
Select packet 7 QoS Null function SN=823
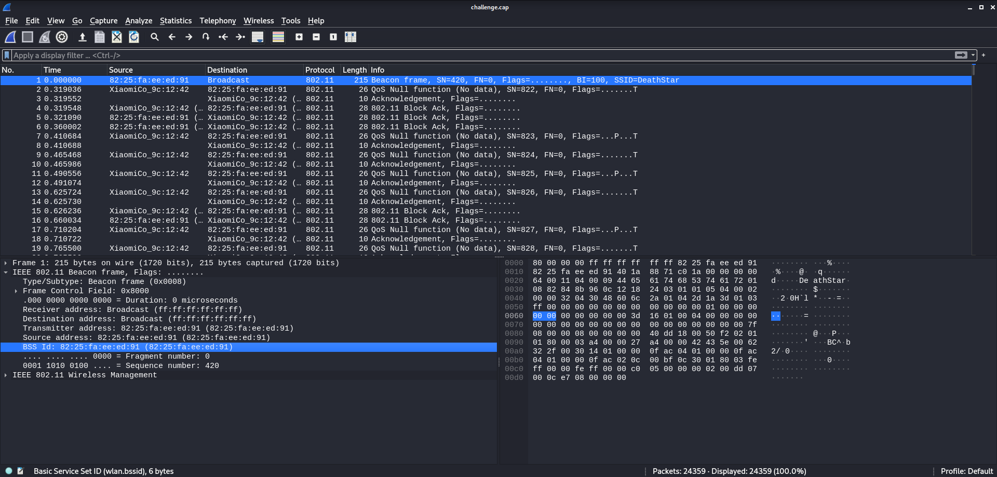(486, 137)
